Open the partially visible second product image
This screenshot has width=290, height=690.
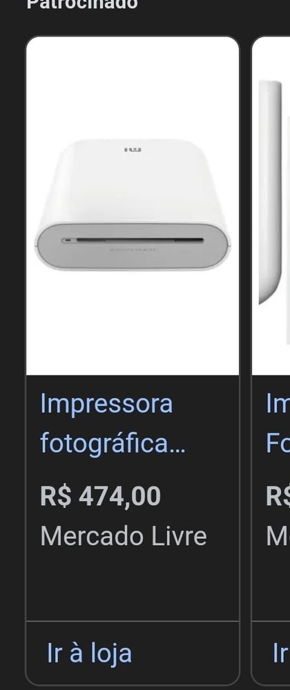271,206
